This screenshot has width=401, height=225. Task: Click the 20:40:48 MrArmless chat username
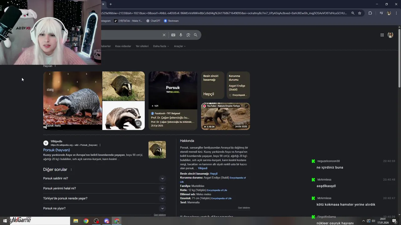324,180
